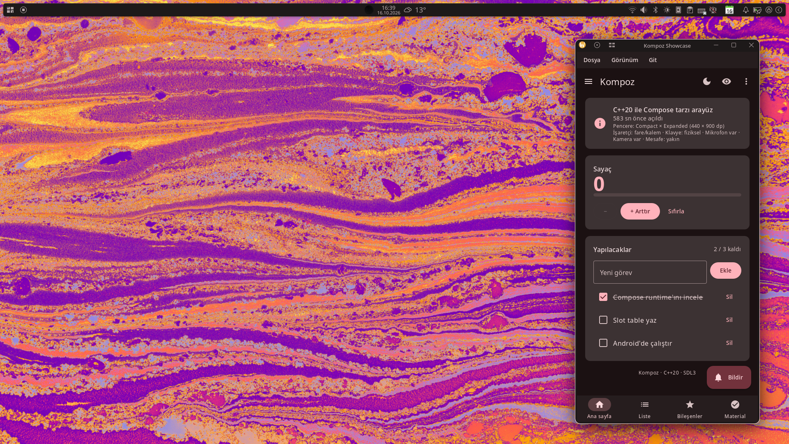
Task: Expand the tray with the left chevron
Action: 779,10
